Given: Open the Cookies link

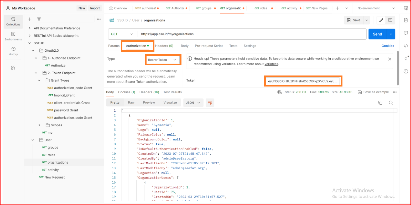Looking at the screenshot, I should click(388, 46).
